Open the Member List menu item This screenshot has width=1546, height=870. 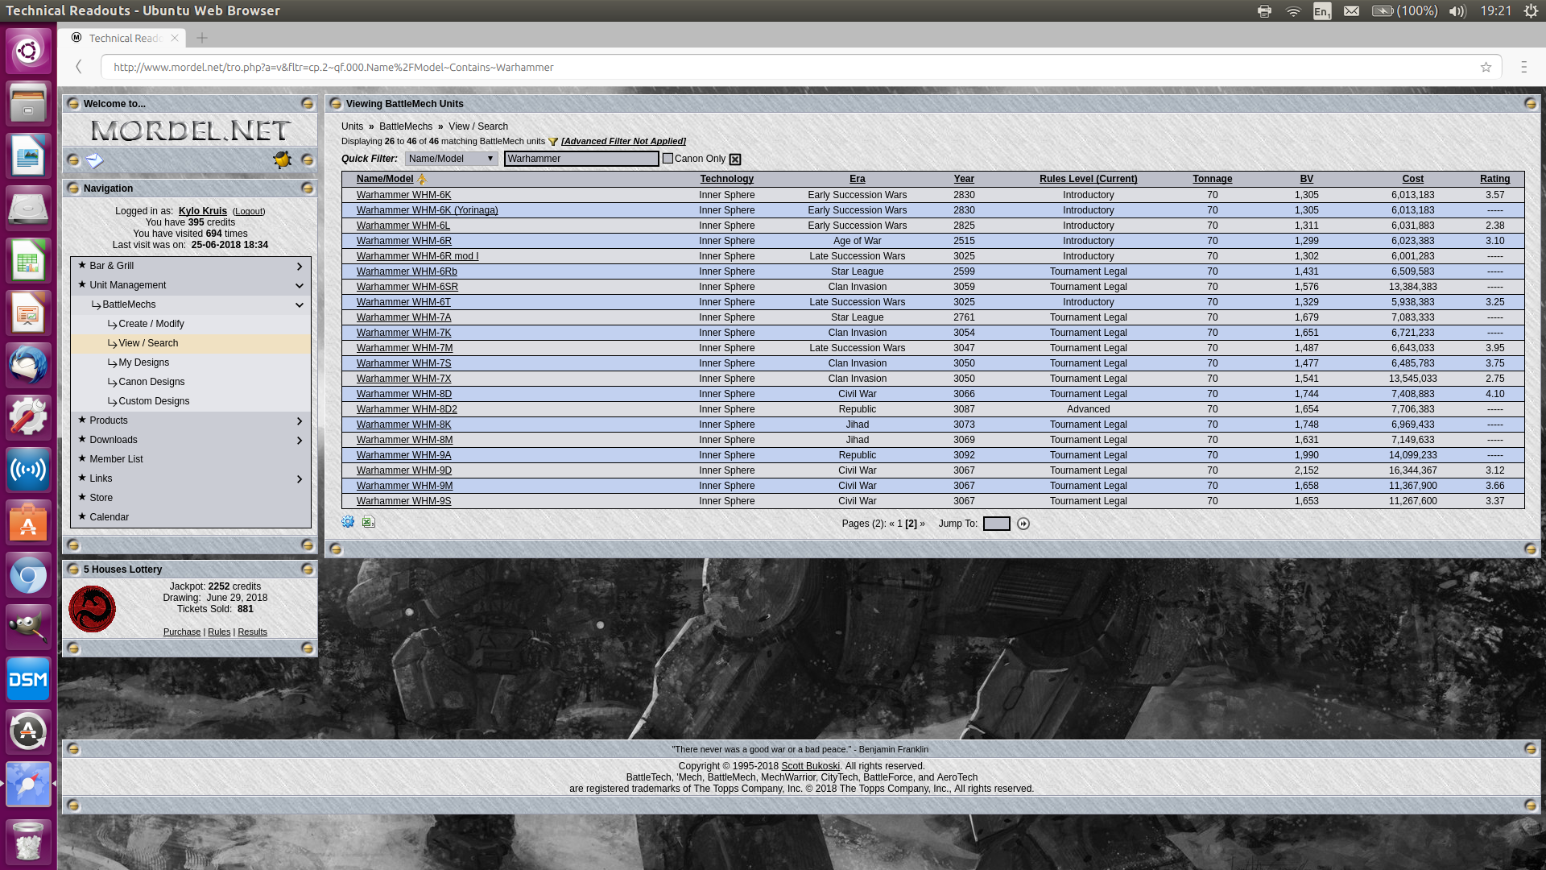pos(116,459)
